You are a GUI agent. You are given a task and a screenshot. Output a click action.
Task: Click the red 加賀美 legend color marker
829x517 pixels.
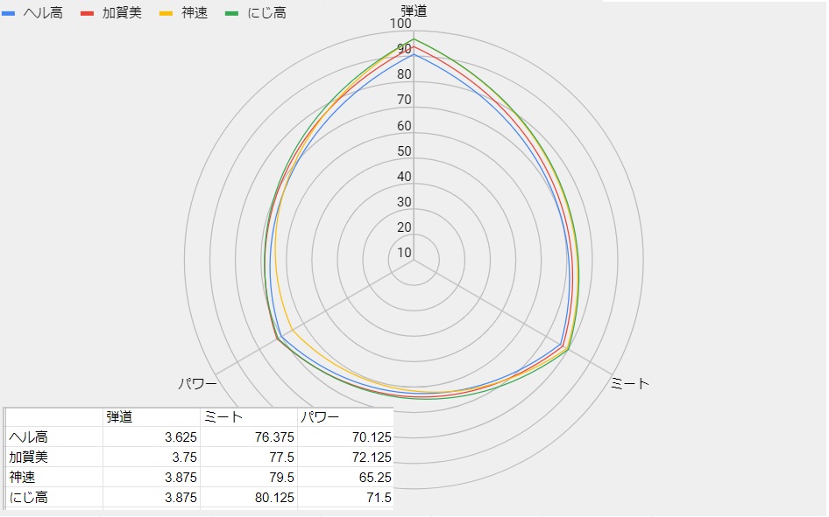(87, 13)
